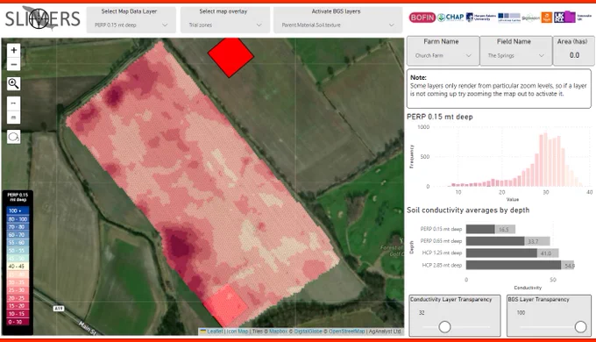Expand chevron beside Church Farm

click(x=469, y=55)
